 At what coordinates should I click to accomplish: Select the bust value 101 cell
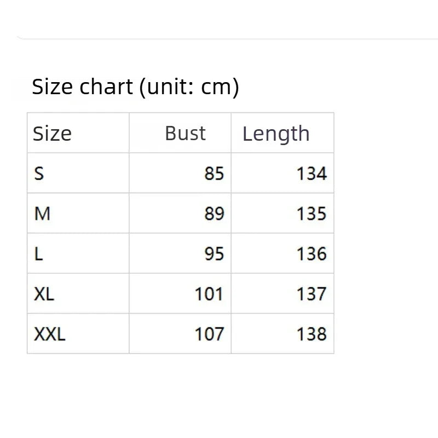(209, 294)
